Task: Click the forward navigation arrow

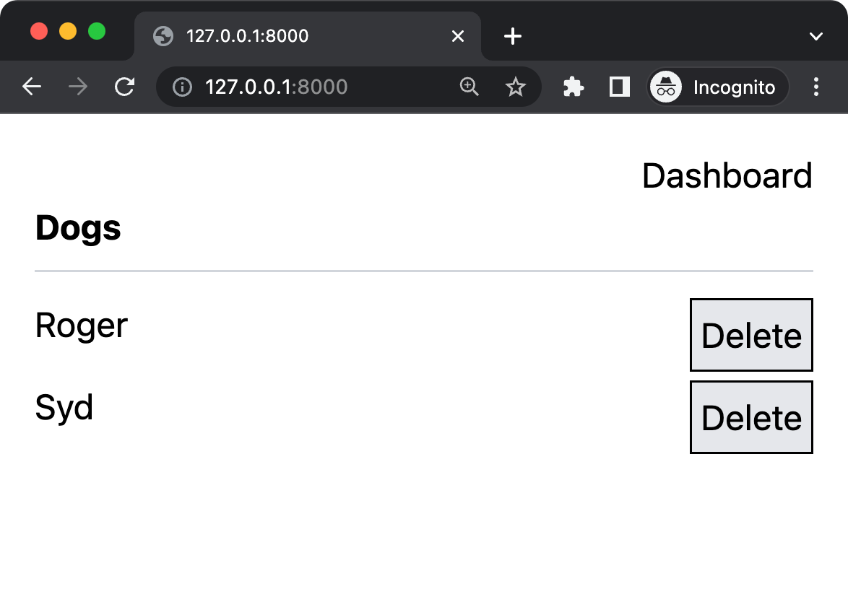Action: coord(78,87)
